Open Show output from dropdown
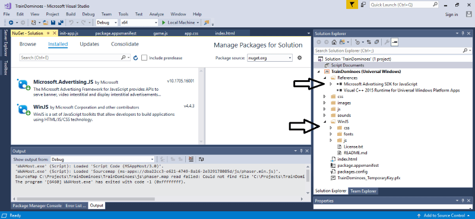The width and height of the screenshot is (475, 219). (x=102, y=159)
